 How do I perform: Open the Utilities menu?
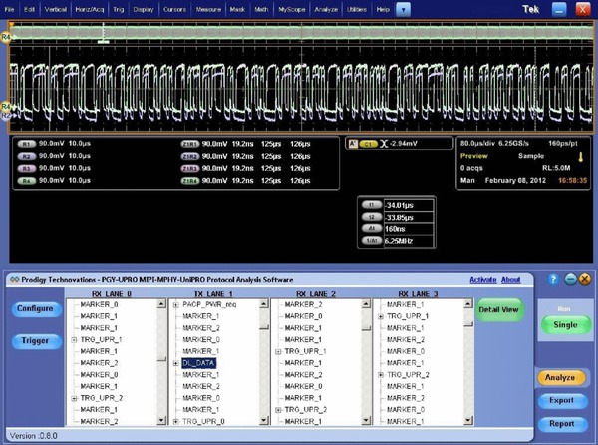[357, 10]
